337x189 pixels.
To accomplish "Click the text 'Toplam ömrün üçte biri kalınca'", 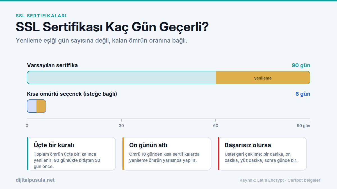I will (x=65, y=154).
